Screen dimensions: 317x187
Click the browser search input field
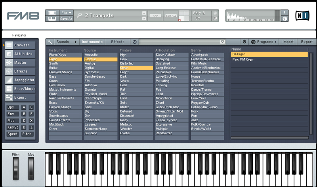pos(179,42)
